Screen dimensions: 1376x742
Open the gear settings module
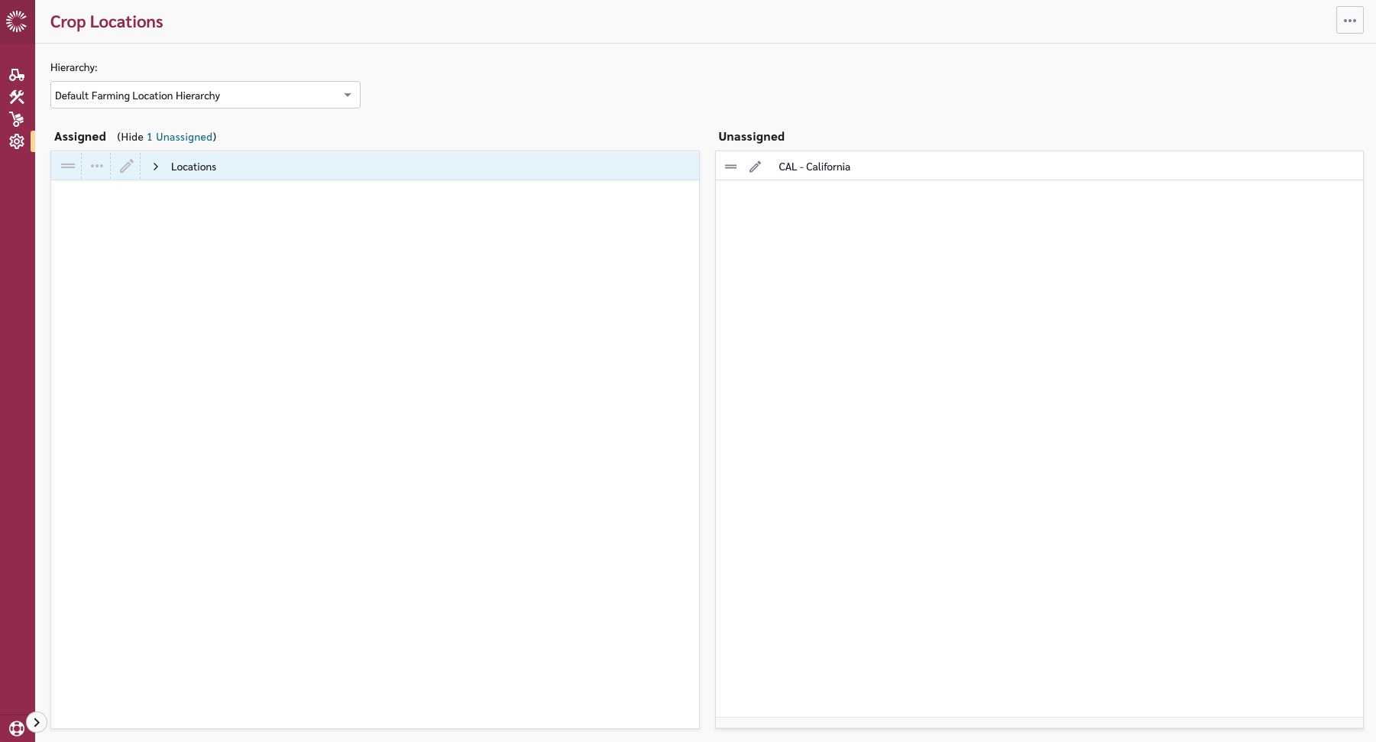click(17, 141)
